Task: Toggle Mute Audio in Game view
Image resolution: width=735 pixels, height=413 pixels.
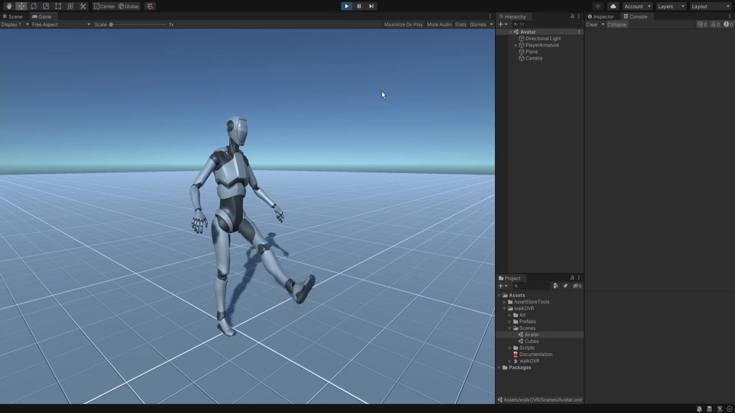Action: click(439, 25)
